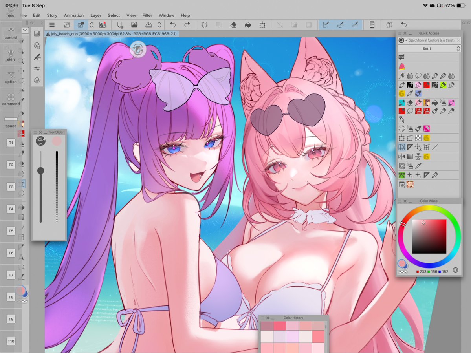The width and height of the screenshot is (471, 353).
Task: Click the Save icon in the command bar
Action: pyautogui.click(x=149, y=25)
